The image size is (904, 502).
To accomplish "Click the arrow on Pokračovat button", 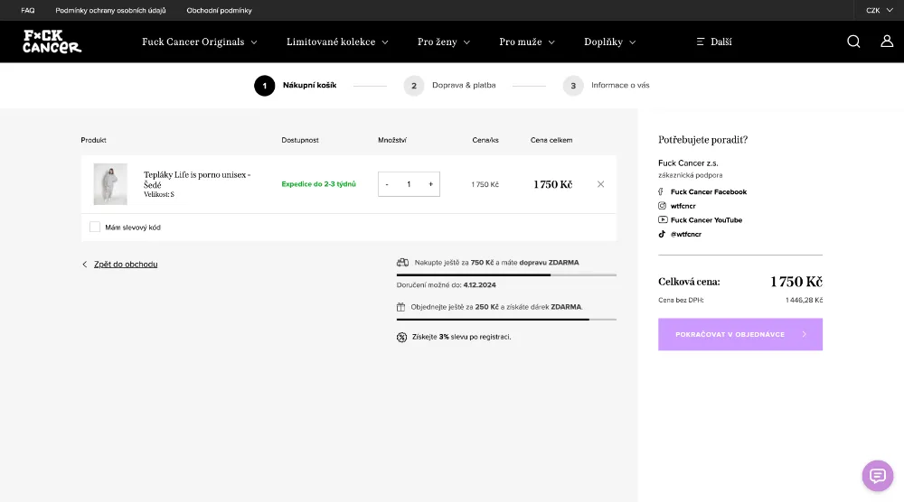I will coord(805,334).
